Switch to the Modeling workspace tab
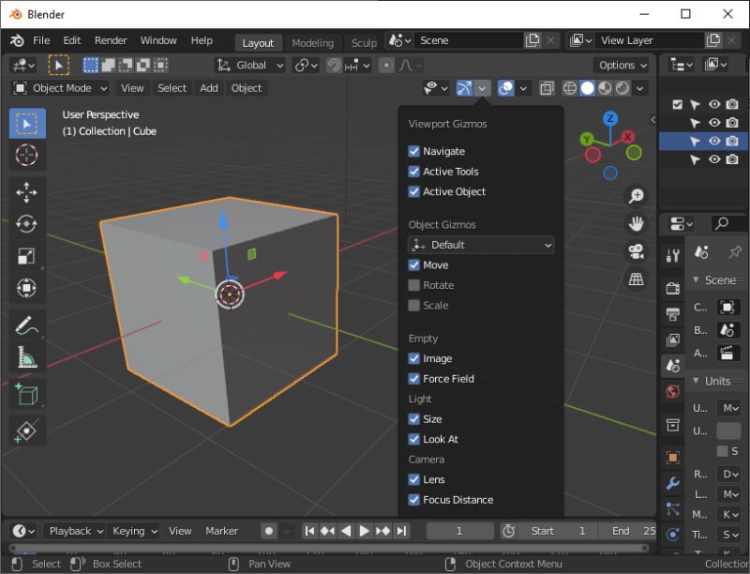The height and width of the screenshot is (574, 750). [312, 43]
